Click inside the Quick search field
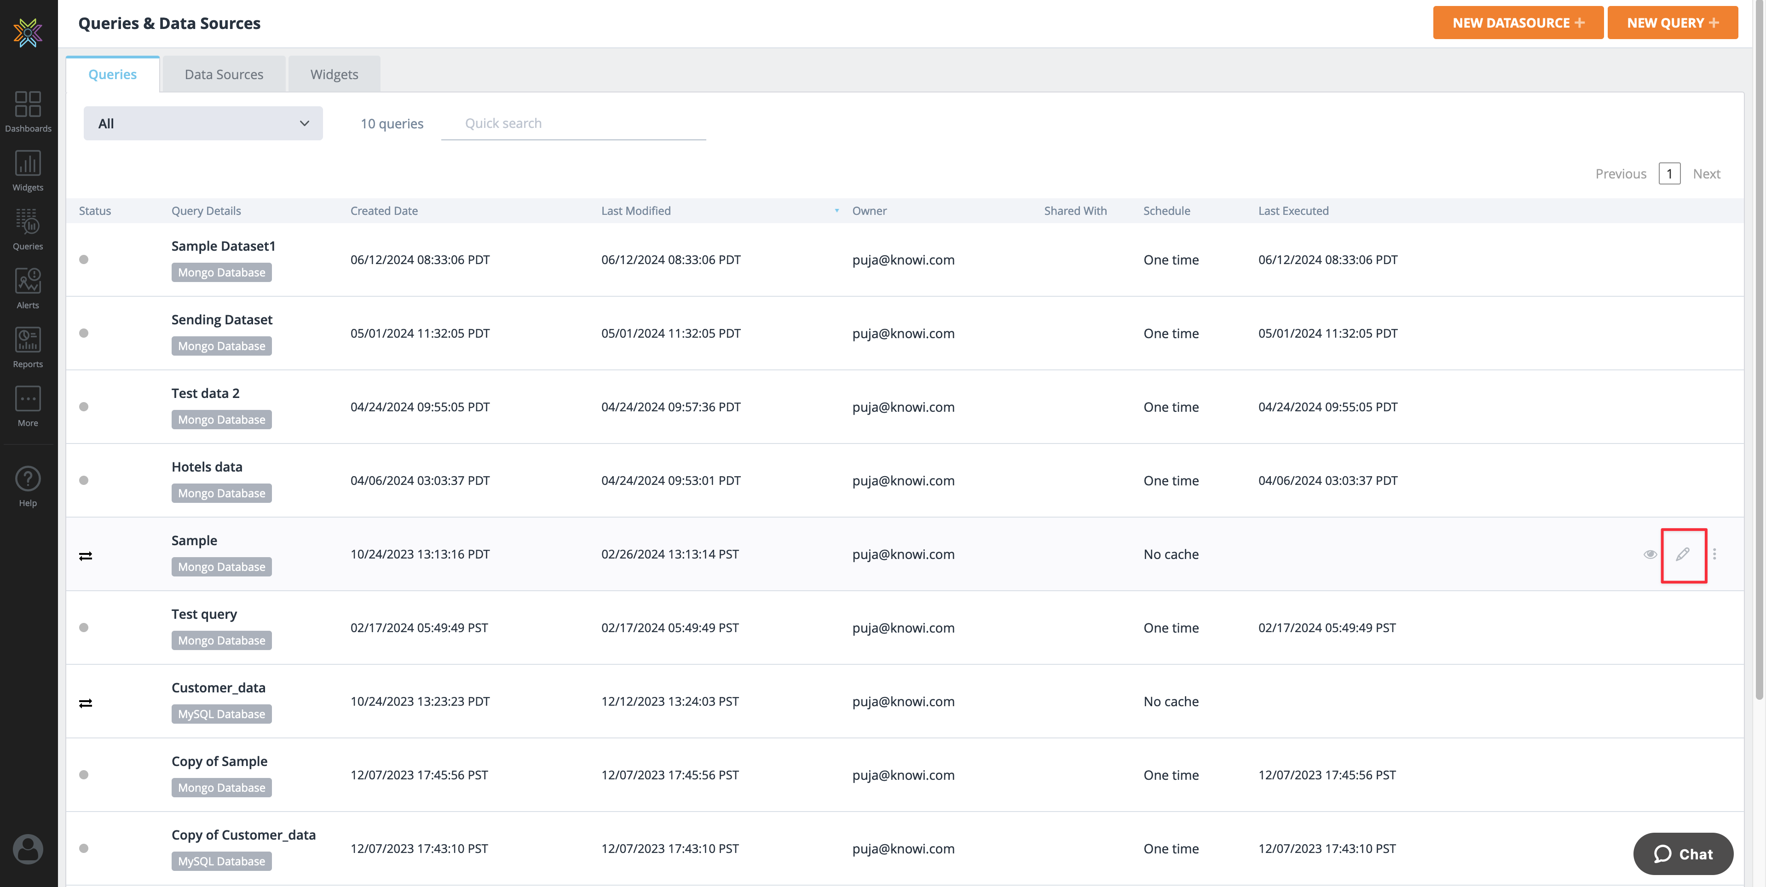 (x=573, y=123)
